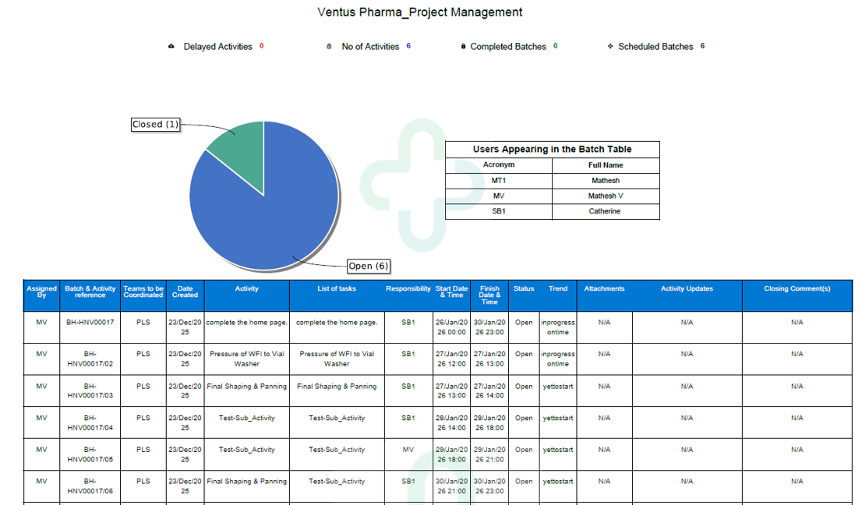This screenshot has width=862, height=505.
Task: Click the icon beside No of Activities
Action: pyautogui.click(x=329, y=47)
